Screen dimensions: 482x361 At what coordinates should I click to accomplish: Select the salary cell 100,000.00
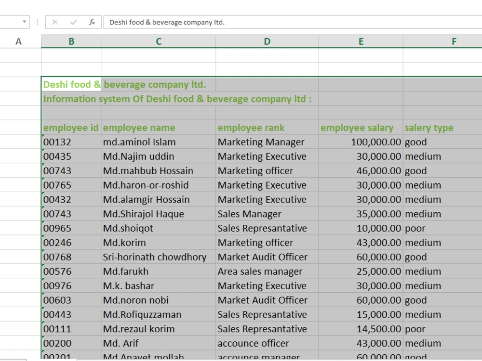(x=361, y=142)
